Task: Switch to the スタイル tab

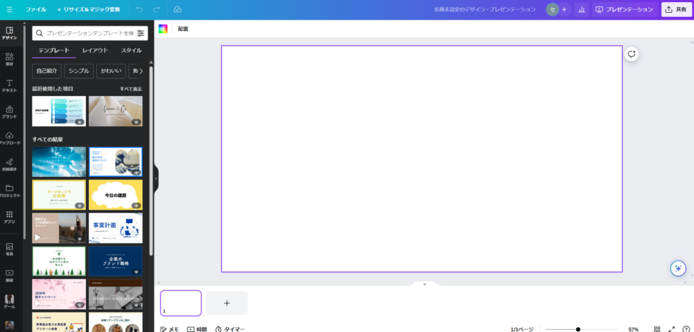Action: [131, 51]
